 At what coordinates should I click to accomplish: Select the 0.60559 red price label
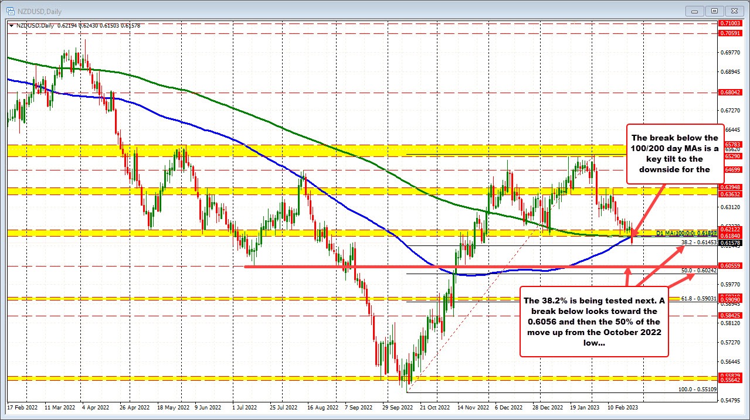(x=731, y=266)
